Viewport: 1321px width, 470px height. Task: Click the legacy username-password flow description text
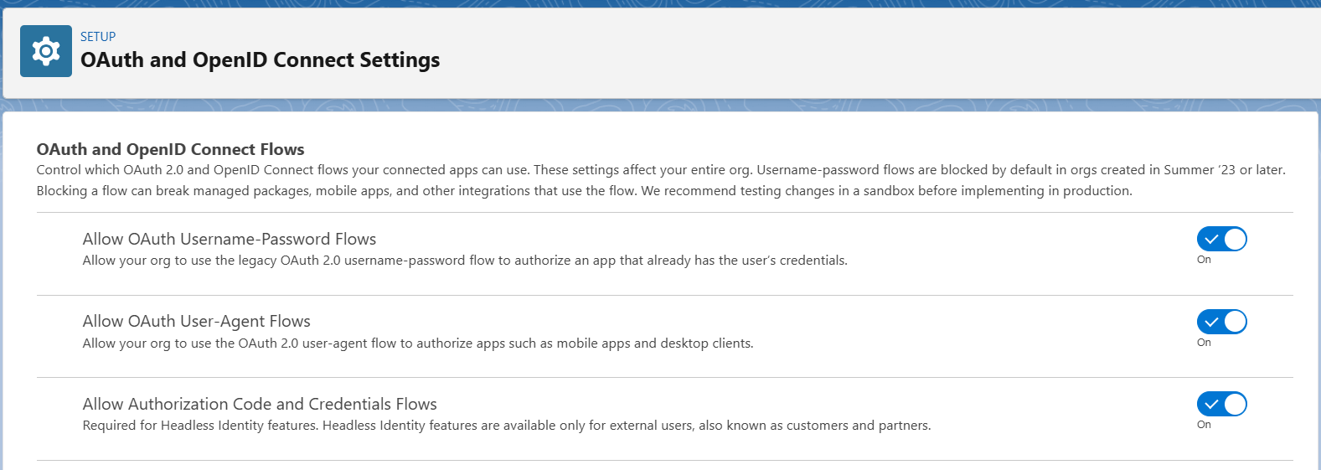pyautogui.click(x=465, y=261)
